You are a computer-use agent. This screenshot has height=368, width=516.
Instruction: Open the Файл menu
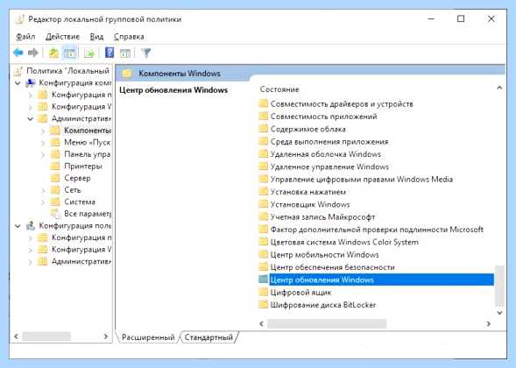25,37
